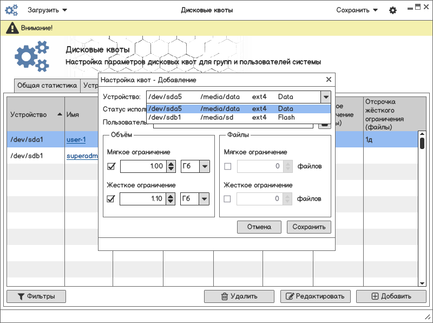The height and width of the screenshot is (323, 433).
Task: Click the gears app icon at top-left
Action: click(12, 10)
